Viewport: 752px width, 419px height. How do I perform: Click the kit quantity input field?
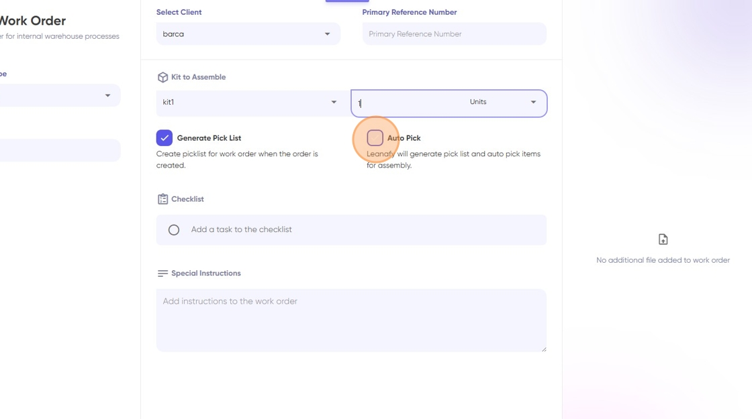pos(408,103)
